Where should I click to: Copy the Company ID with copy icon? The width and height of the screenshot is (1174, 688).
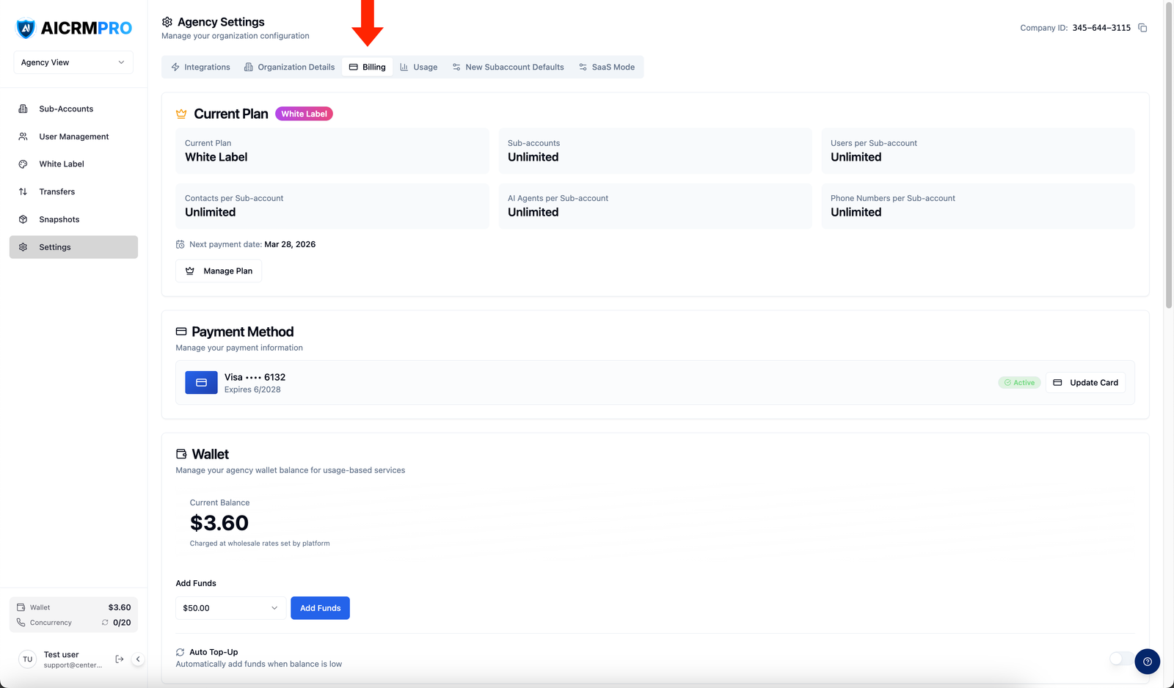1142,28
